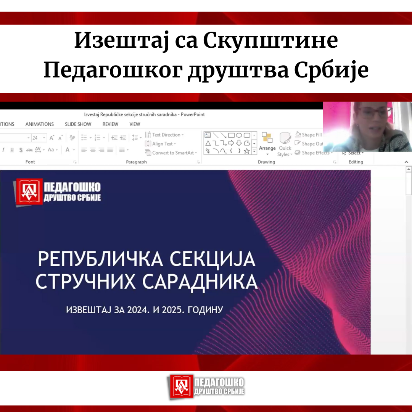Open the REVIEW tab
This screenshot has height=412, width=412.
110,124
